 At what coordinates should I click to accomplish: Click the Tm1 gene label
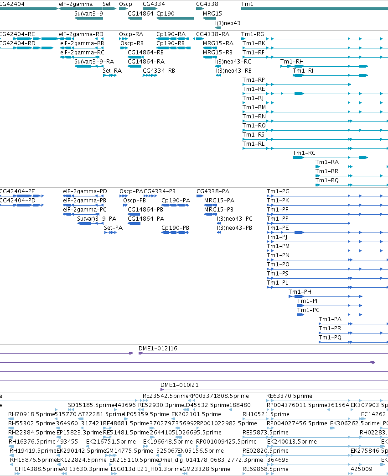point(247,4)
